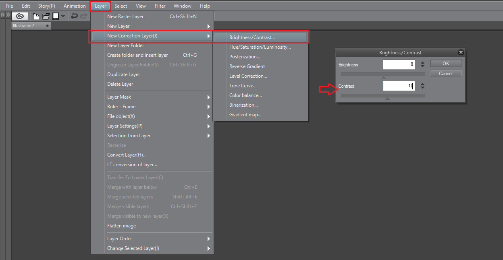Viewport: 503px width, 260px height.
Task: Expand the second collapsed palette dock arrows
Action: click(x=8, y=15)
